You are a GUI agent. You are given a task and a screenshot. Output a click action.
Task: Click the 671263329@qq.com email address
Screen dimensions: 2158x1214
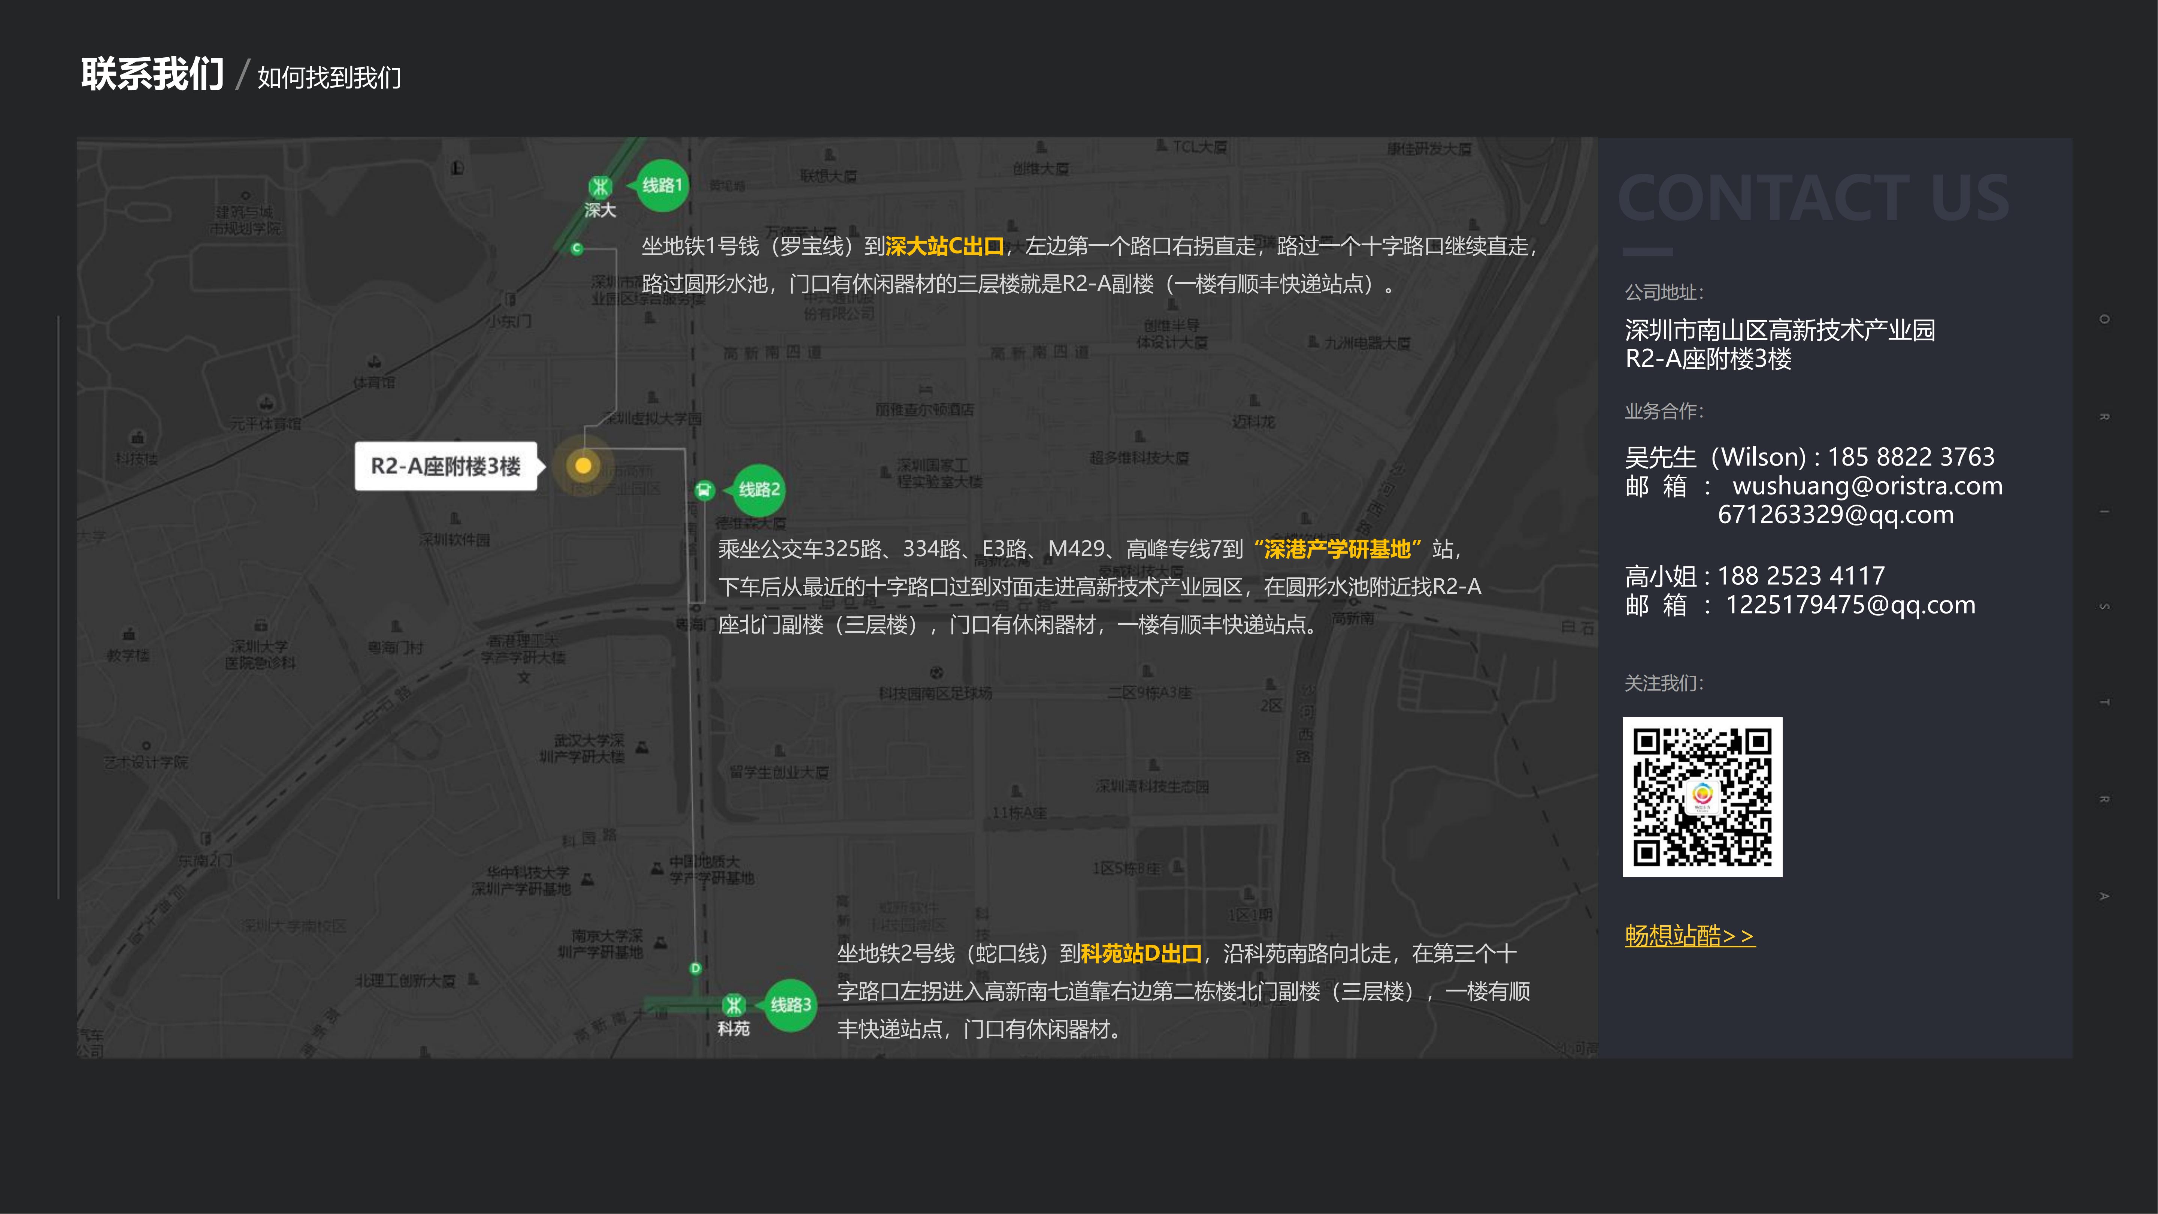[x=1835, y=514]
